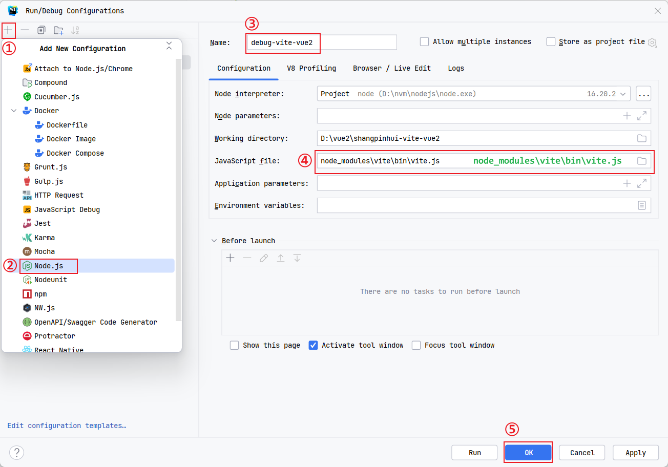Focus the Environment variables field
The width and height of the screenshot is (668, 467).
[484, 205]
